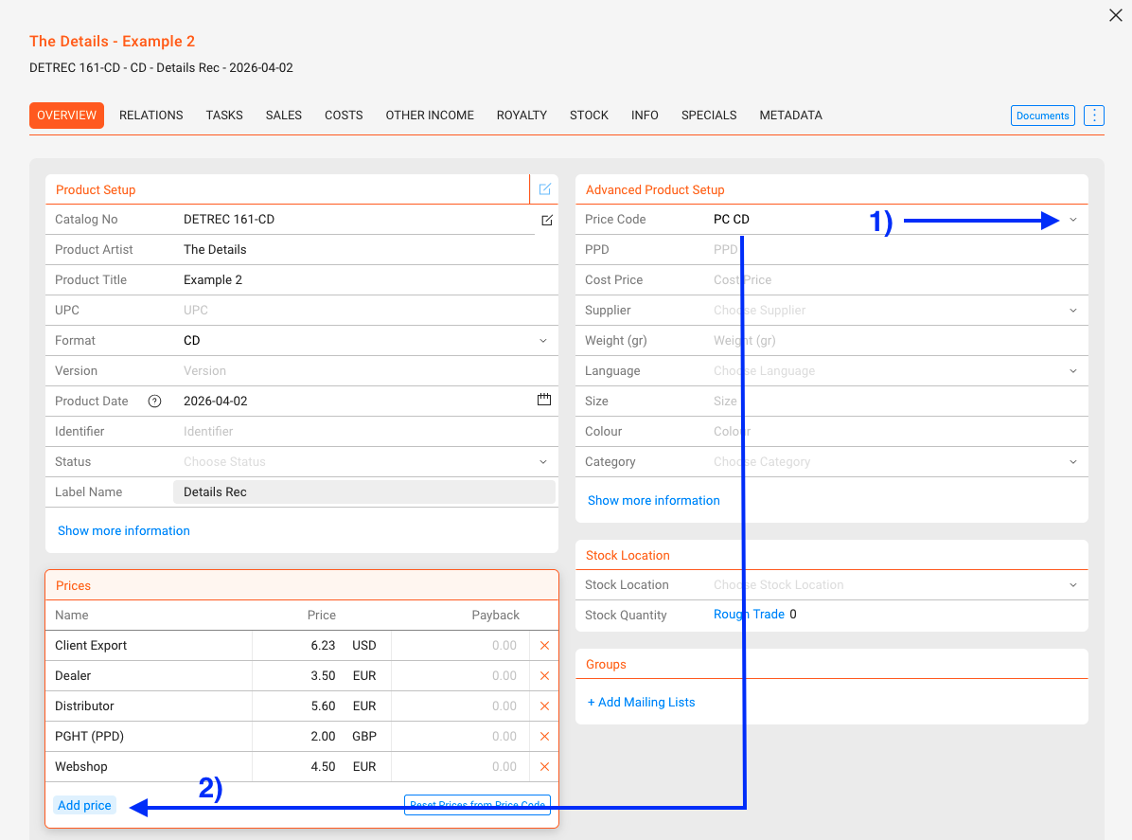Remove the PGHT (PPD) price row
Screen dimensions: 1132x840
click(x=545, y=737)
